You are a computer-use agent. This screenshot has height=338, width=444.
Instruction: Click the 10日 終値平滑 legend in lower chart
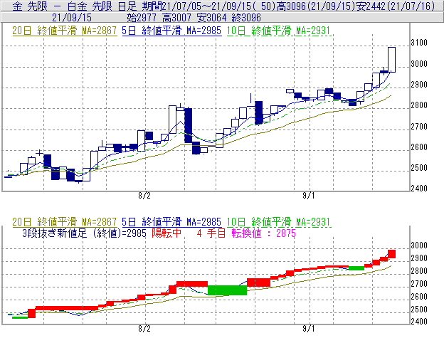pos(279,221)
